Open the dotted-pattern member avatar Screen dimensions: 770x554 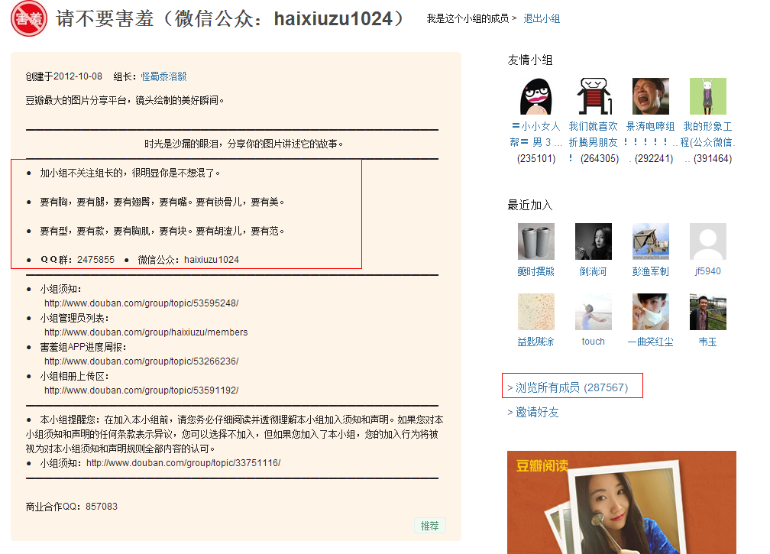coord(536,311)
